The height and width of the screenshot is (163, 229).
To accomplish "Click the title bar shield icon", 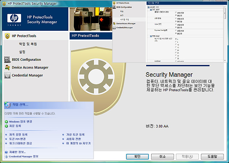I will [4, 4].
